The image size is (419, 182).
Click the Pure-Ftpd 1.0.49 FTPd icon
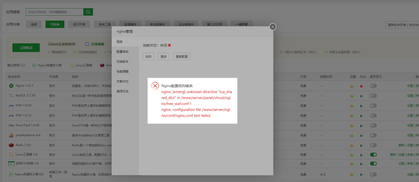[11, 125]
